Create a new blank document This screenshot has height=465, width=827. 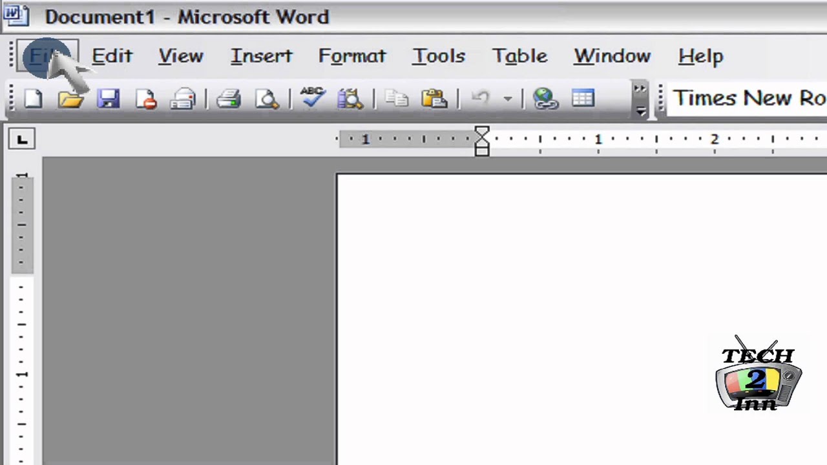tap(33, 99)
